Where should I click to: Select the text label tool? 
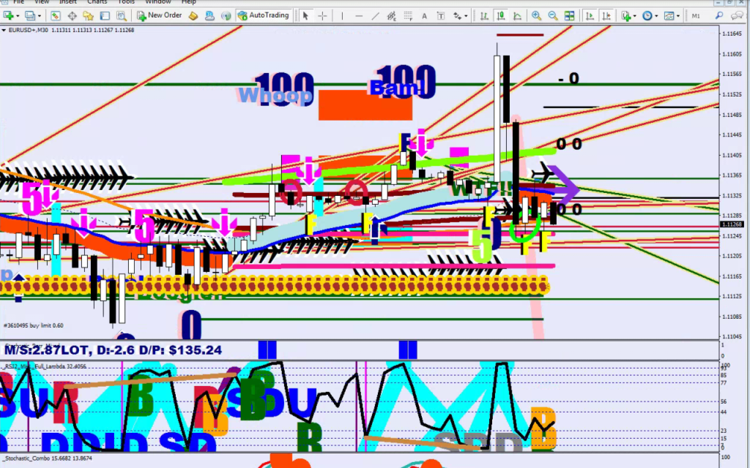423,15
